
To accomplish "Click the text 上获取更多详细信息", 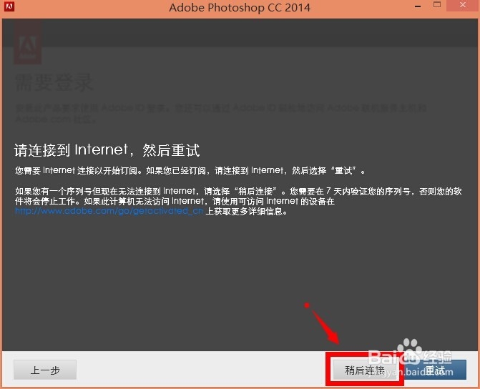I will (246, 211).
